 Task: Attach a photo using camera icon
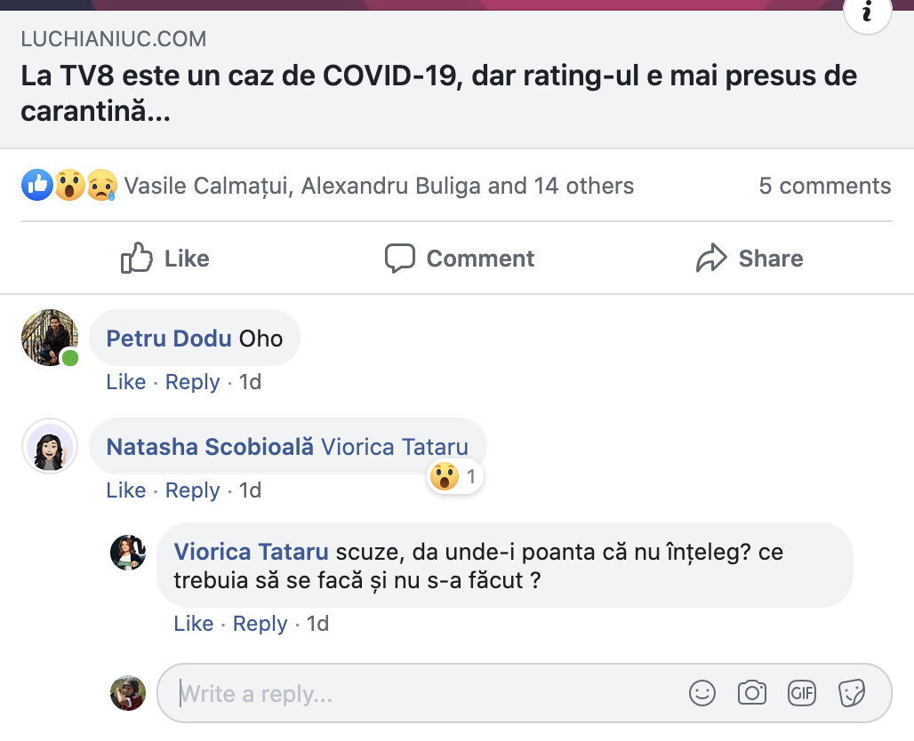[752, 693]
